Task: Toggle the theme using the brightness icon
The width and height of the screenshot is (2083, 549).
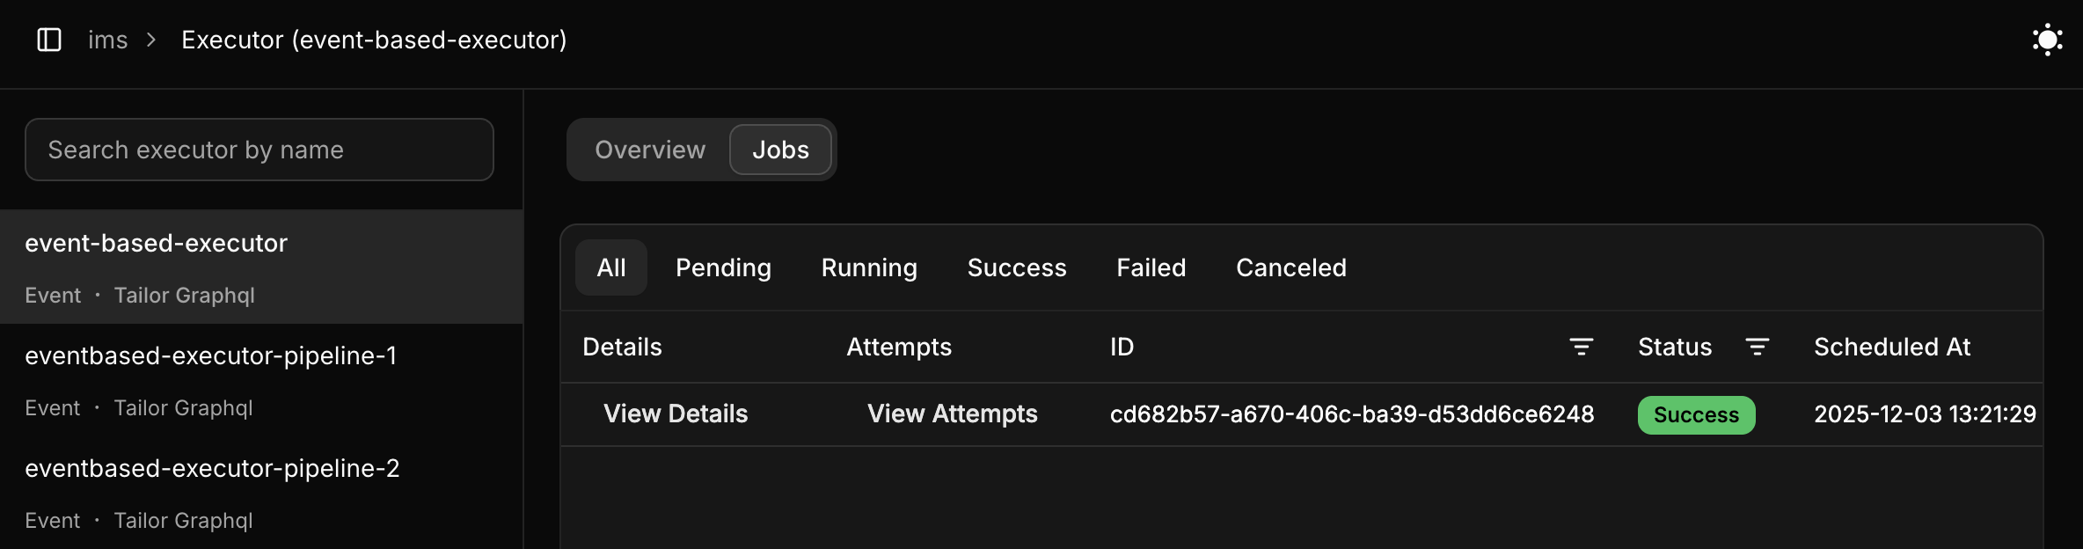Action: point(2048,40)
